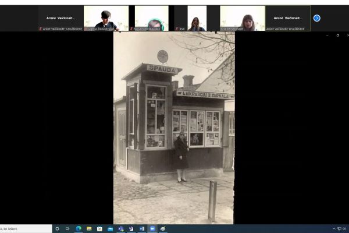Image resolution: width=349 pixels, height=233 pixels.
Task: Open the volume icon in system tray
Action: [344, 229]
